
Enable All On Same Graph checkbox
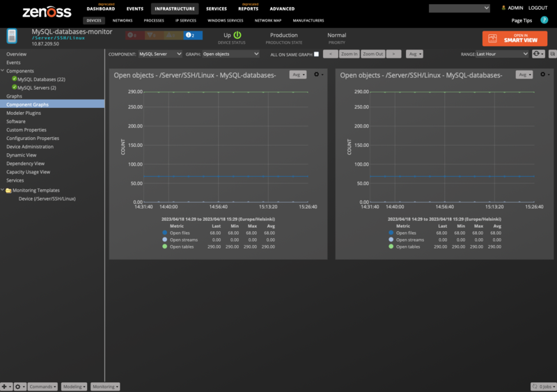(x=316, y=54)
